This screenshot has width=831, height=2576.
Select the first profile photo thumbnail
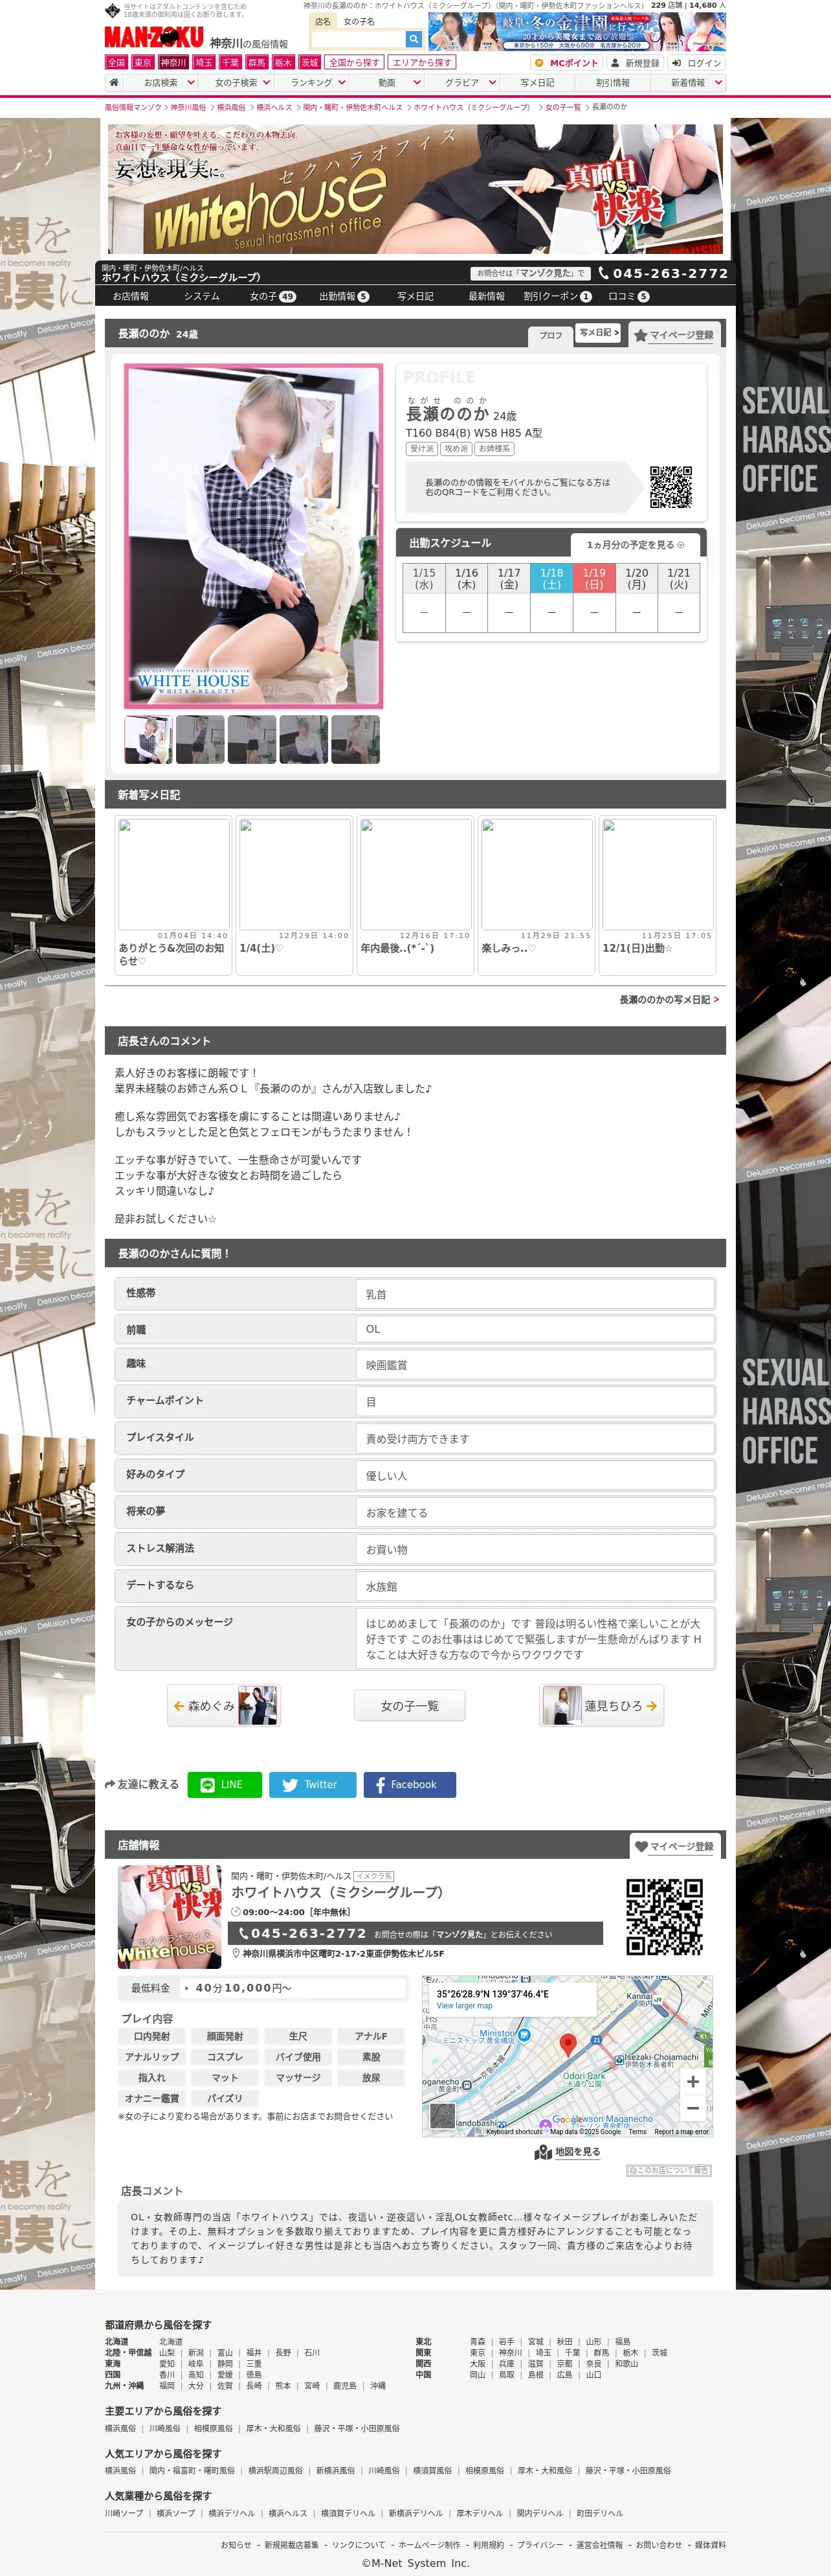point(148,739)
